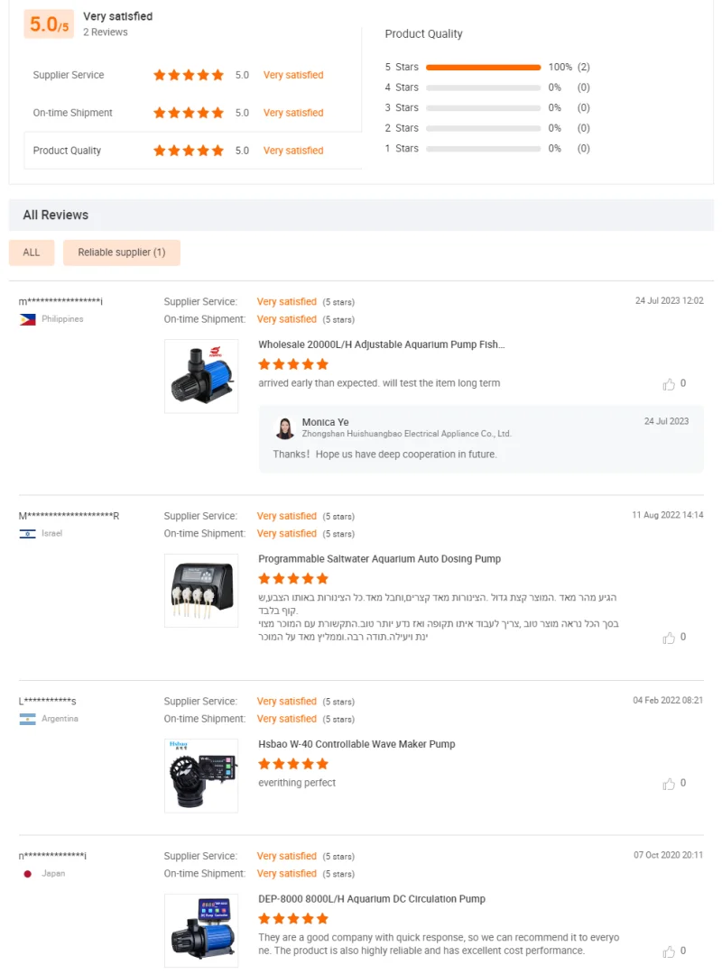This screenshot has width=722, height=974.
Task: Click the 5 Stars rating bar
Action: 483,68
